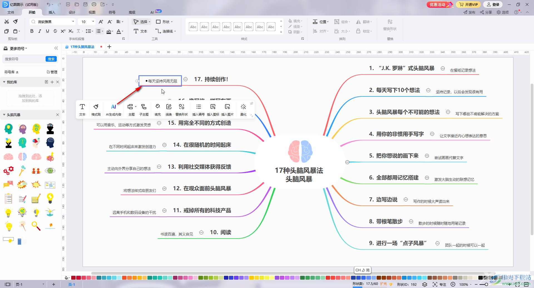Image resolution: width=534 pixels, height=288 pixels.
Task: Switch to the 视图 ribbon tab
Action: pos(92,12)
